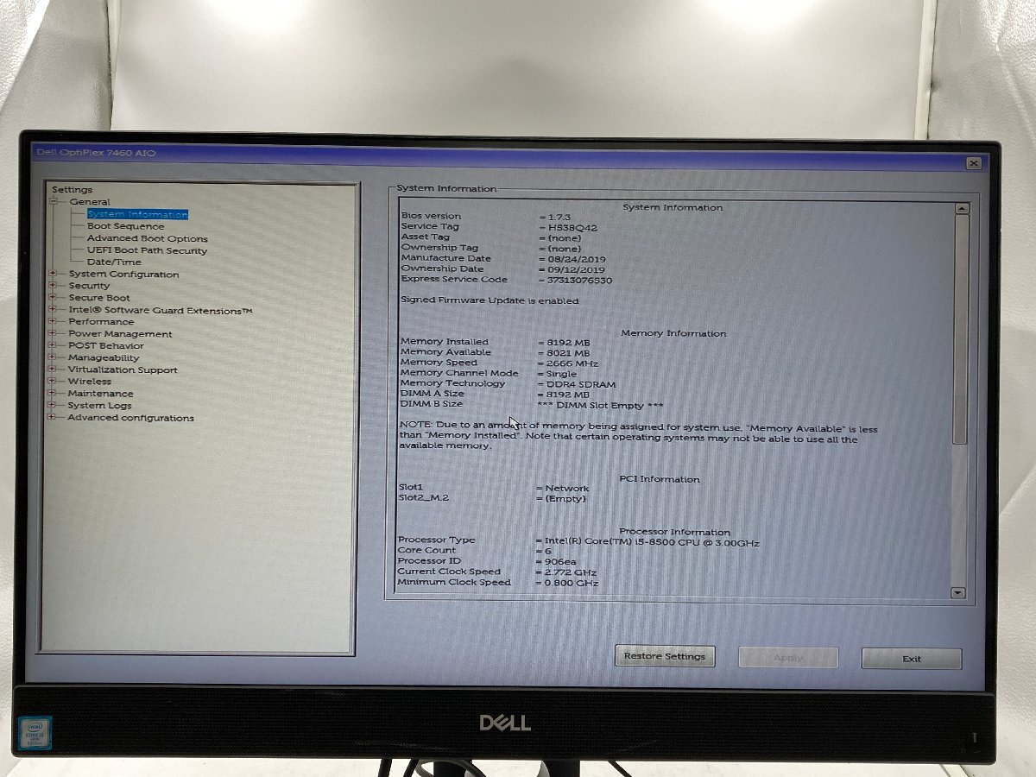Click the Current Clock Speed 2.772 GHz
Viewport: 1036px width, 777px height.
571,572
